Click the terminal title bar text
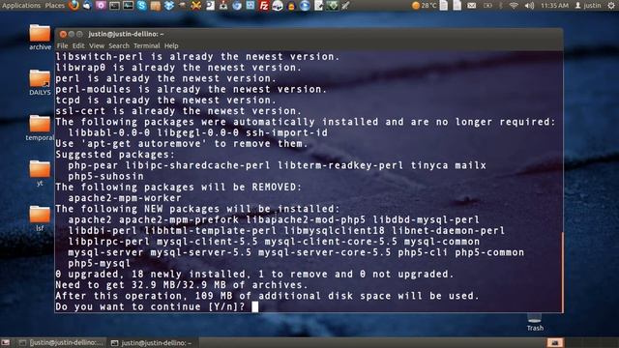This screenshot has height=348, width=619. tap(127, 35)
